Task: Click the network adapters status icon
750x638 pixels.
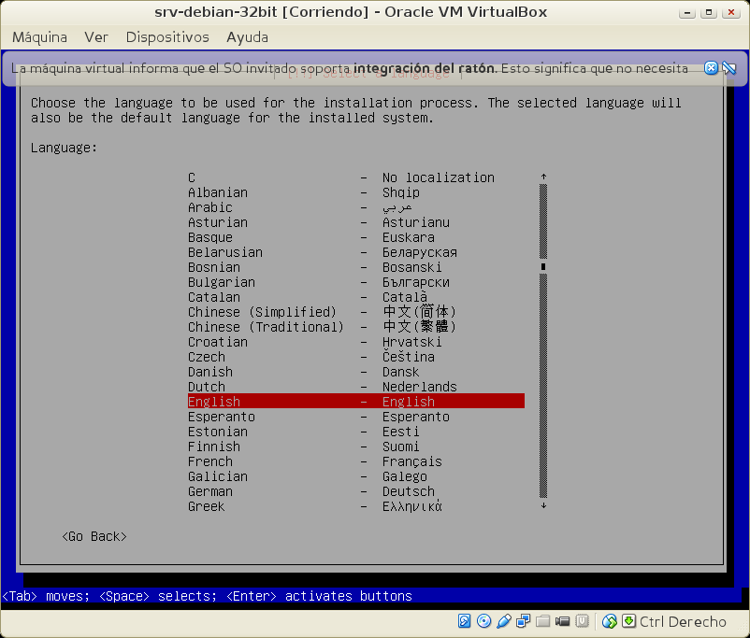Action: click(x=524, y=621)
